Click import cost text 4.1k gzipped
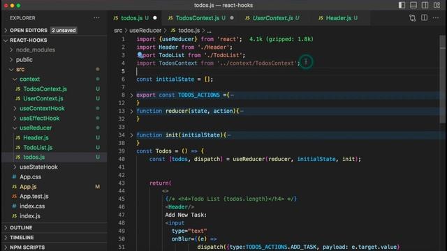The width and height of the screenshot is (447, 251). click(x=281, y=39)
